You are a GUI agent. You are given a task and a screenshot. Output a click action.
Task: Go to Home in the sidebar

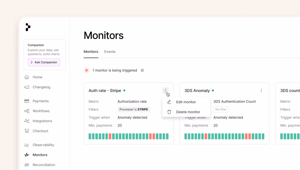pos(37,77)
